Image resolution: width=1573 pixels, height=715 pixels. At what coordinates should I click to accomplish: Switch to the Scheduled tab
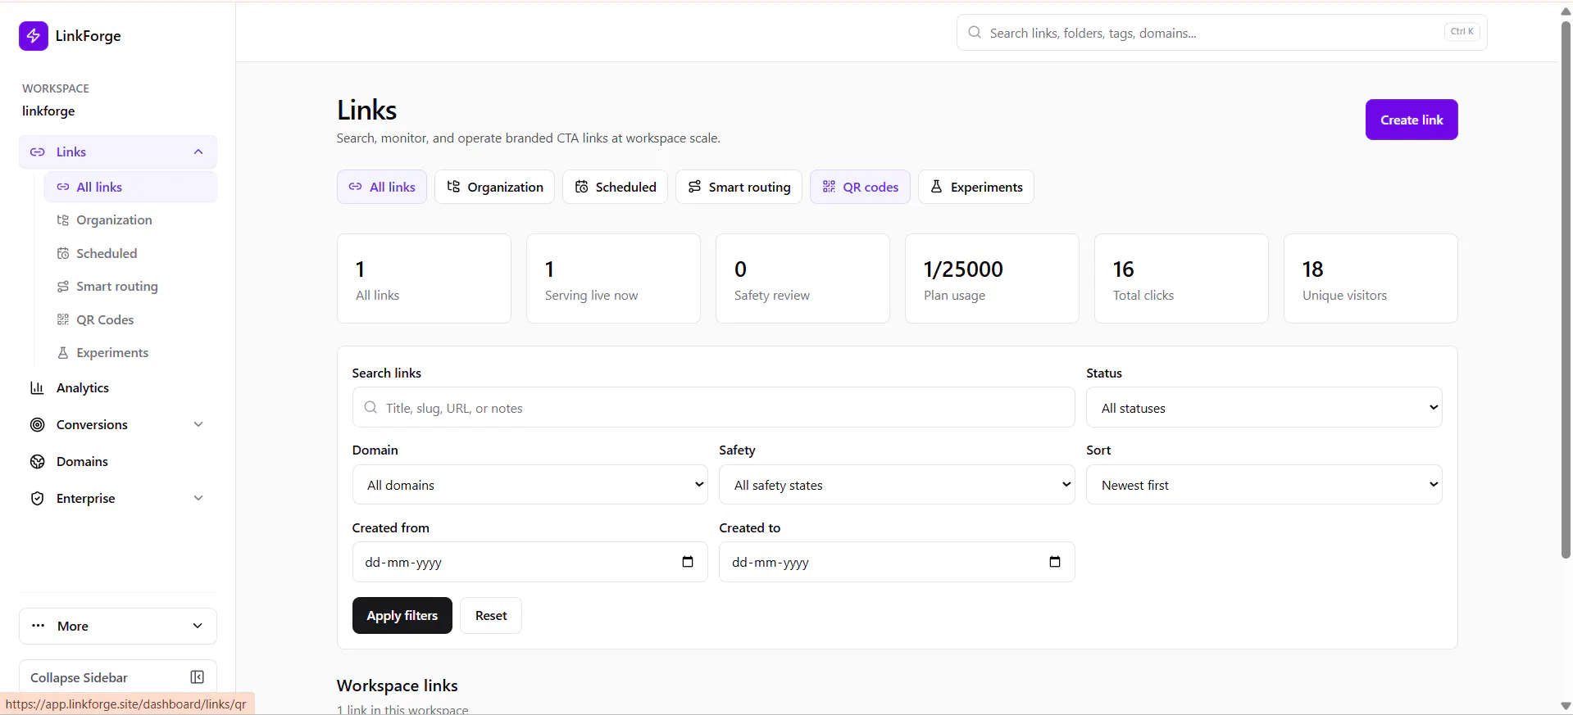click(615, 188)
